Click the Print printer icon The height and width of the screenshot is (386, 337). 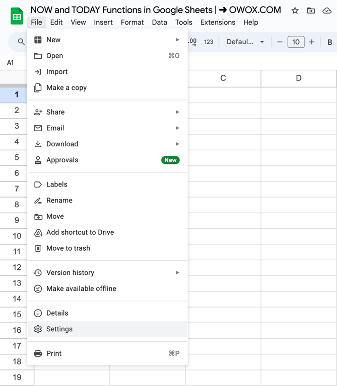point(38,353)
